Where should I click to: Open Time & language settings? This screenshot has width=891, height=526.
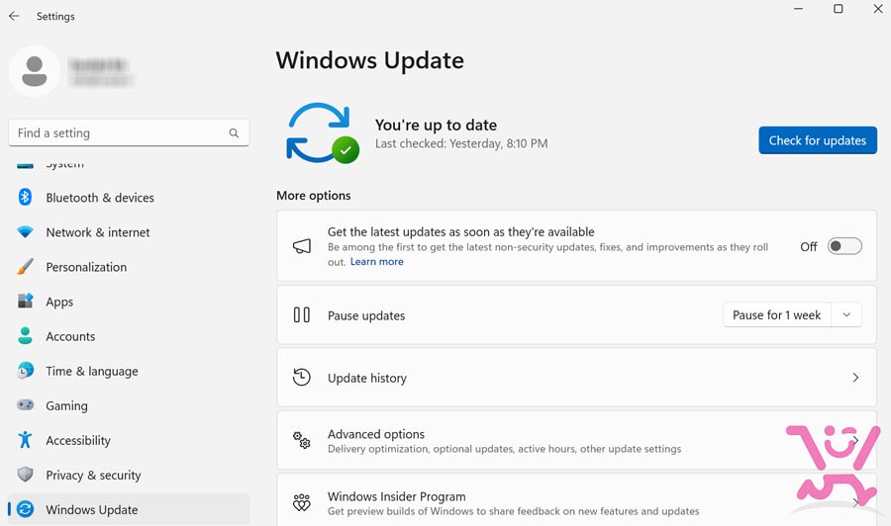tap(129, 371)
